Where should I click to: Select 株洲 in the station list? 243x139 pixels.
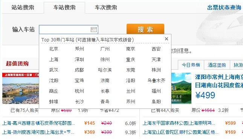[156, 70]
